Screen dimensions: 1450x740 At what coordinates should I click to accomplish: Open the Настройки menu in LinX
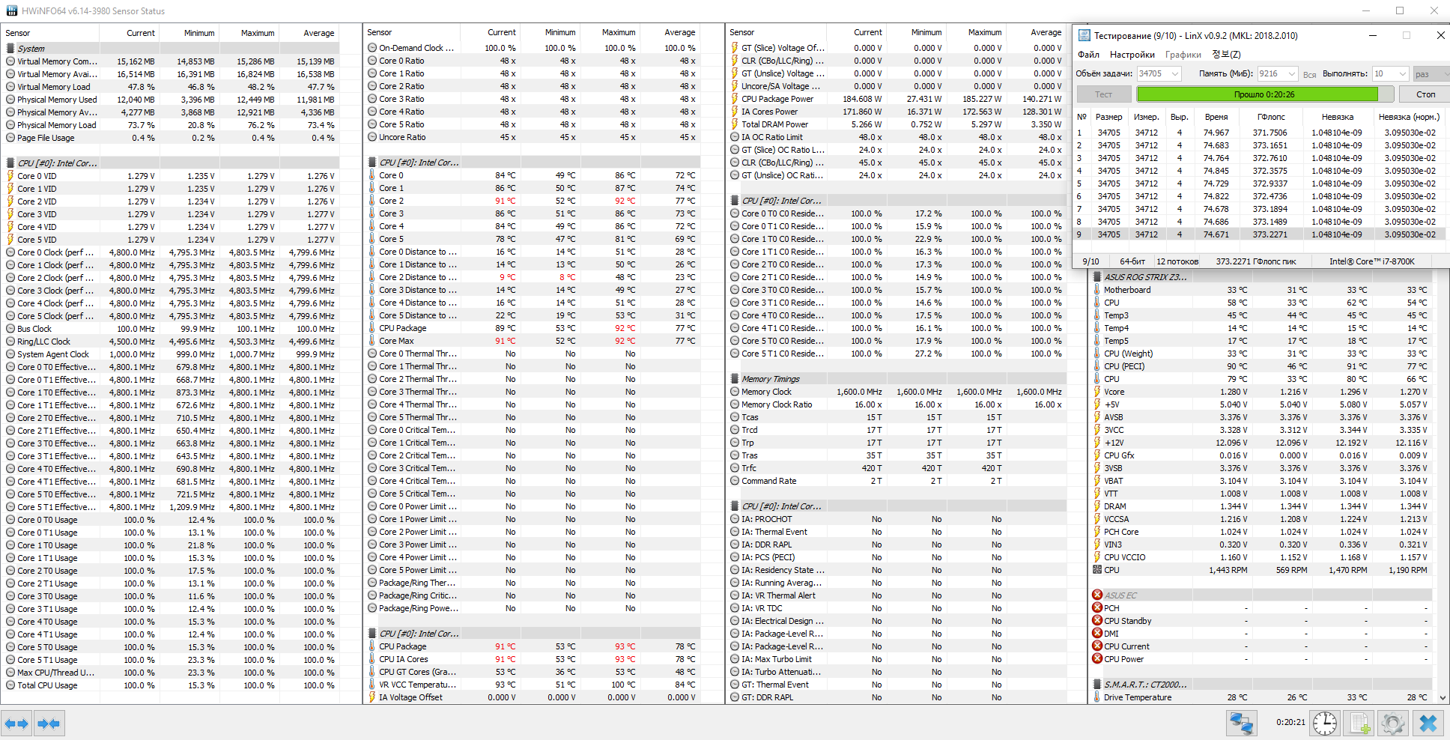pos(1132,55)
